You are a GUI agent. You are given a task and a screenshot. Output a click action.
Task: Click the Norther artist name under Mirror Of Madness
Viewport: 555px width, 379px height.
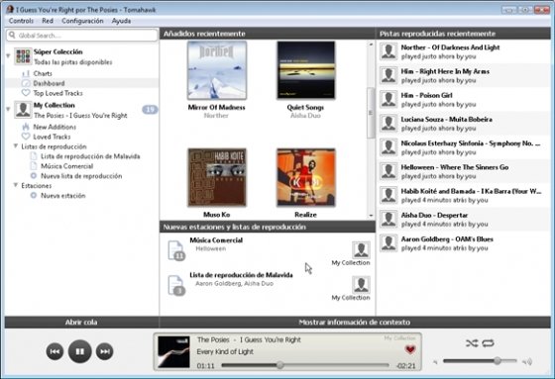(x=216, y=116)
